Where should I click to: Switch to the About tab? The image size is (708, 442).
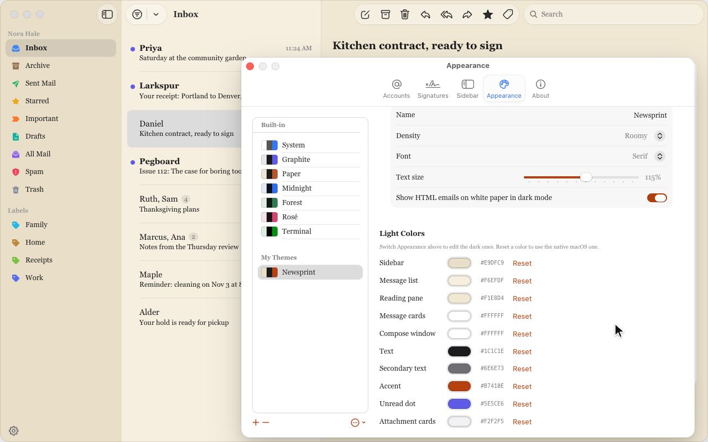tap(540, 88)
